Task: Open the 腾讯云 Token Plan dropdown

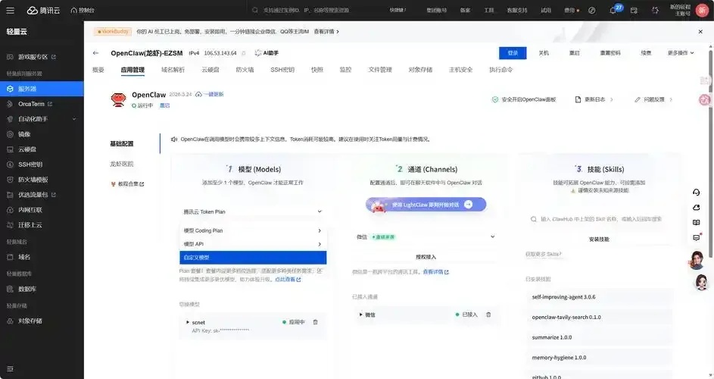Action: (x=253, y=211)
